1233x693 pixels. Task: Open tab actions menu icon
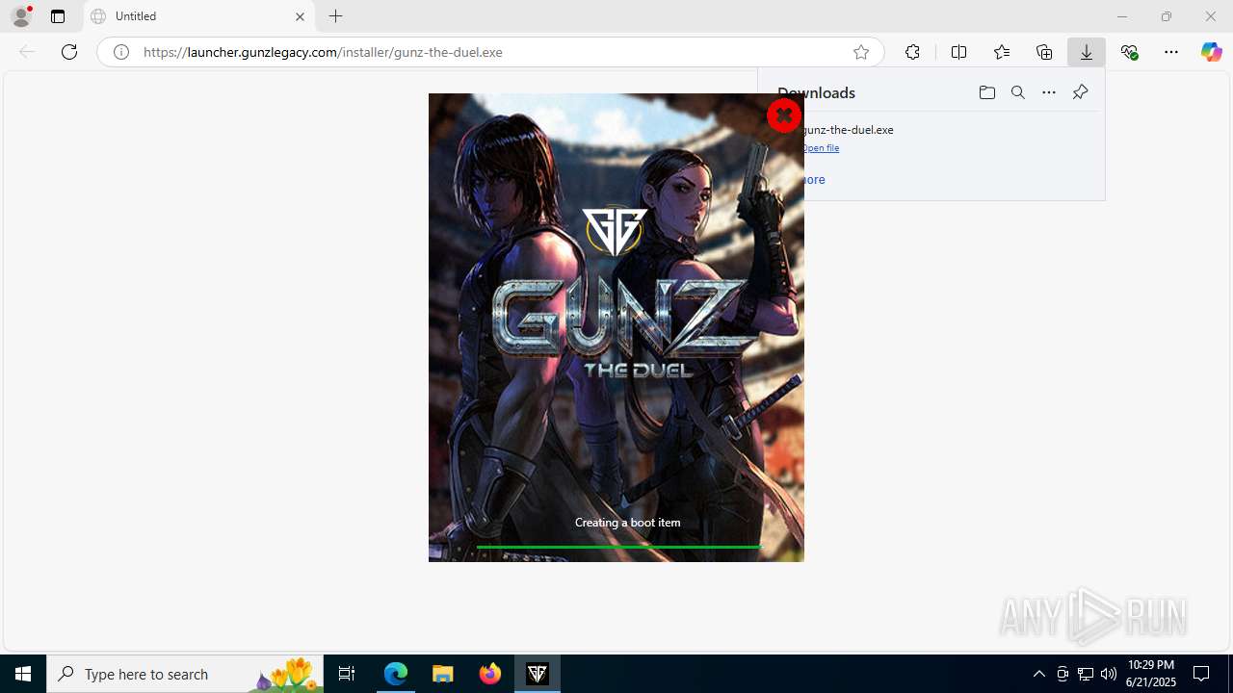58,16
